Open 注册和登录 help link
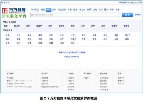 pos(104,78)
